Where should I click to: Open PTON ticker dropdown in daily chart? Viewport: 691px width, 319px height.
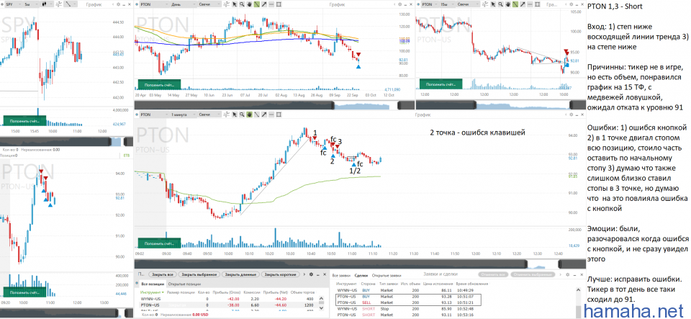153,4
